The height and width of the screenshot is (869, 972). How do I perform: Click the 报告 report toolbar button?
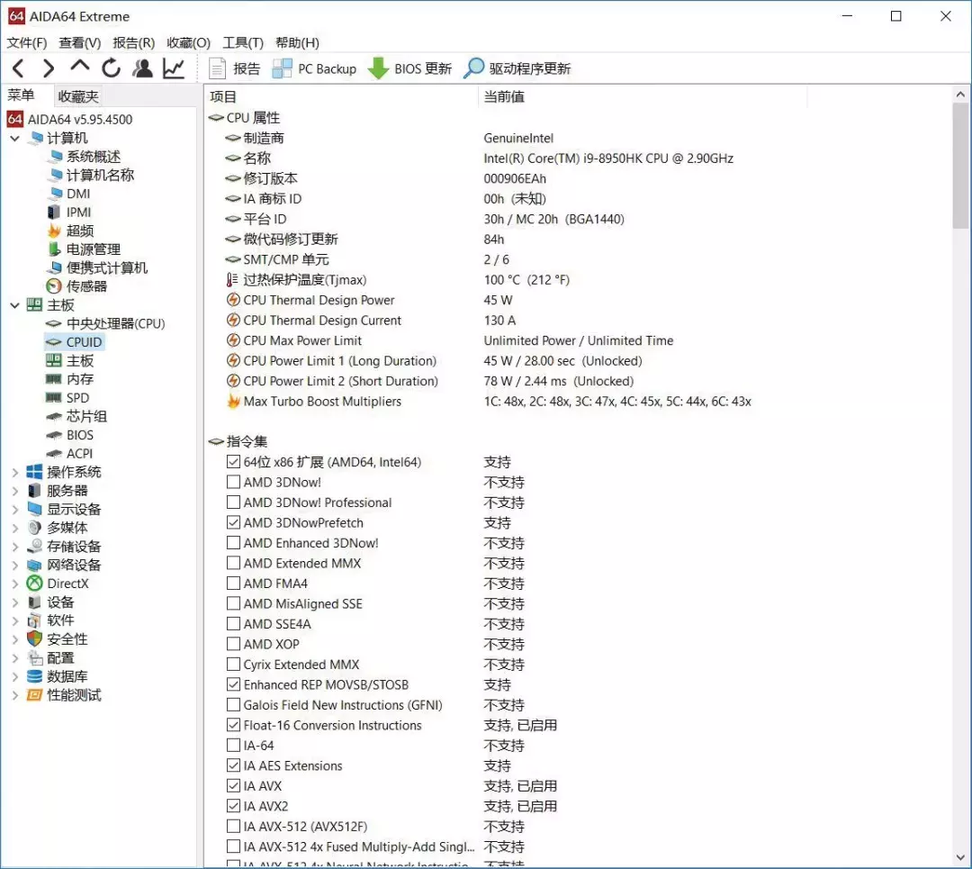coord(234,68)
